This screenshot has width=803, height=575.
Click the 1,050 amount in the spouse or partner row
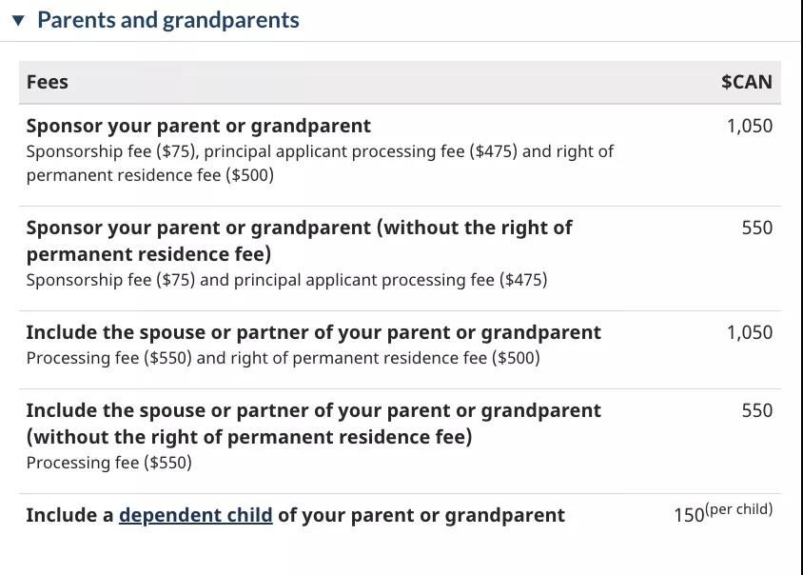(x=749, y=332)
